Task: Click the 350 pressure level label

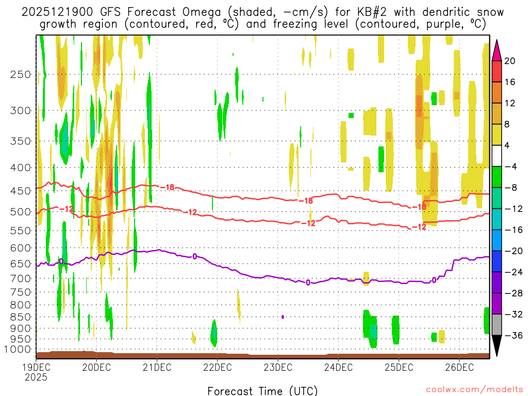Action: (x=21, y=141)
